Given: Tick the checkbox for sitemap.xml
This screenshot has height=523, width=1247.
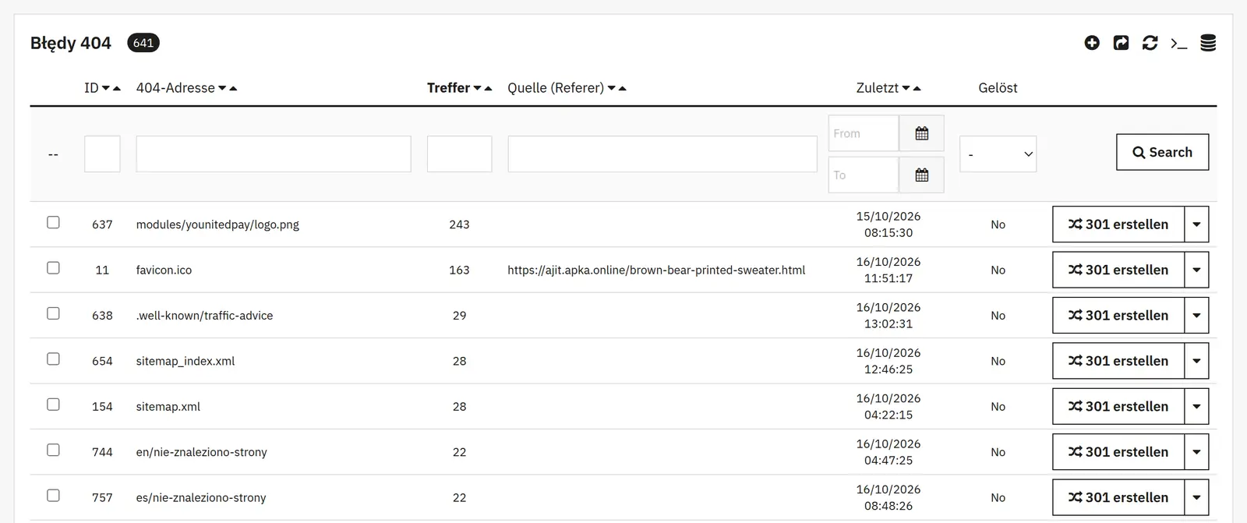Looking at the screenshot, I should click(53, 405).
